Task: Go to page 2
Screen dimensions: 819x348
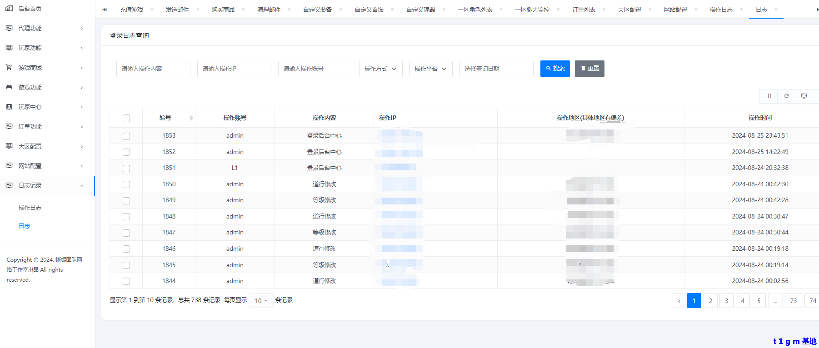Action: 710,301
